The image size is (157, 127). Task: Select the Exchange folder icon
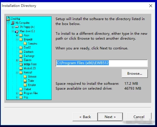(21, 56)
